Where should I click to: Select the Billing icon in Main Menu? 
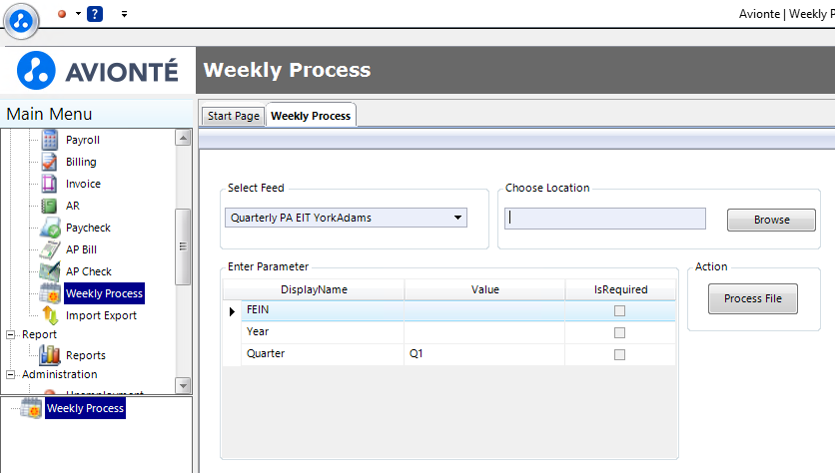coord(50,162)
